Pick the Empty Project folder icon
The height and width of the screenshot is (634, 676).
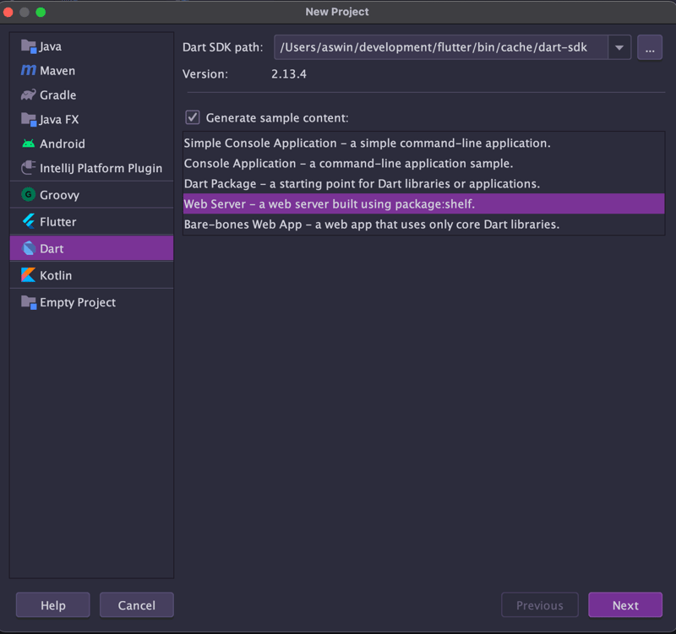(29, 302)
